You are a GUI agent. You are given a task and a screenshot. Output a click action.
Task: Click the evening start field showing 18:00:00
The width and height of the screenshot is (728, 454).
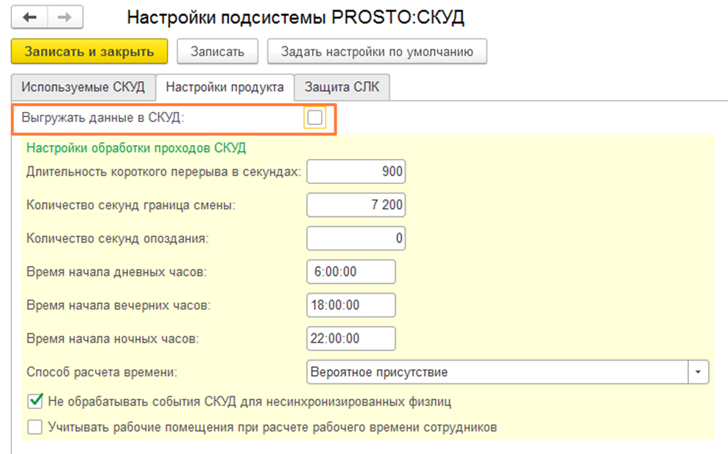point(351,305)
